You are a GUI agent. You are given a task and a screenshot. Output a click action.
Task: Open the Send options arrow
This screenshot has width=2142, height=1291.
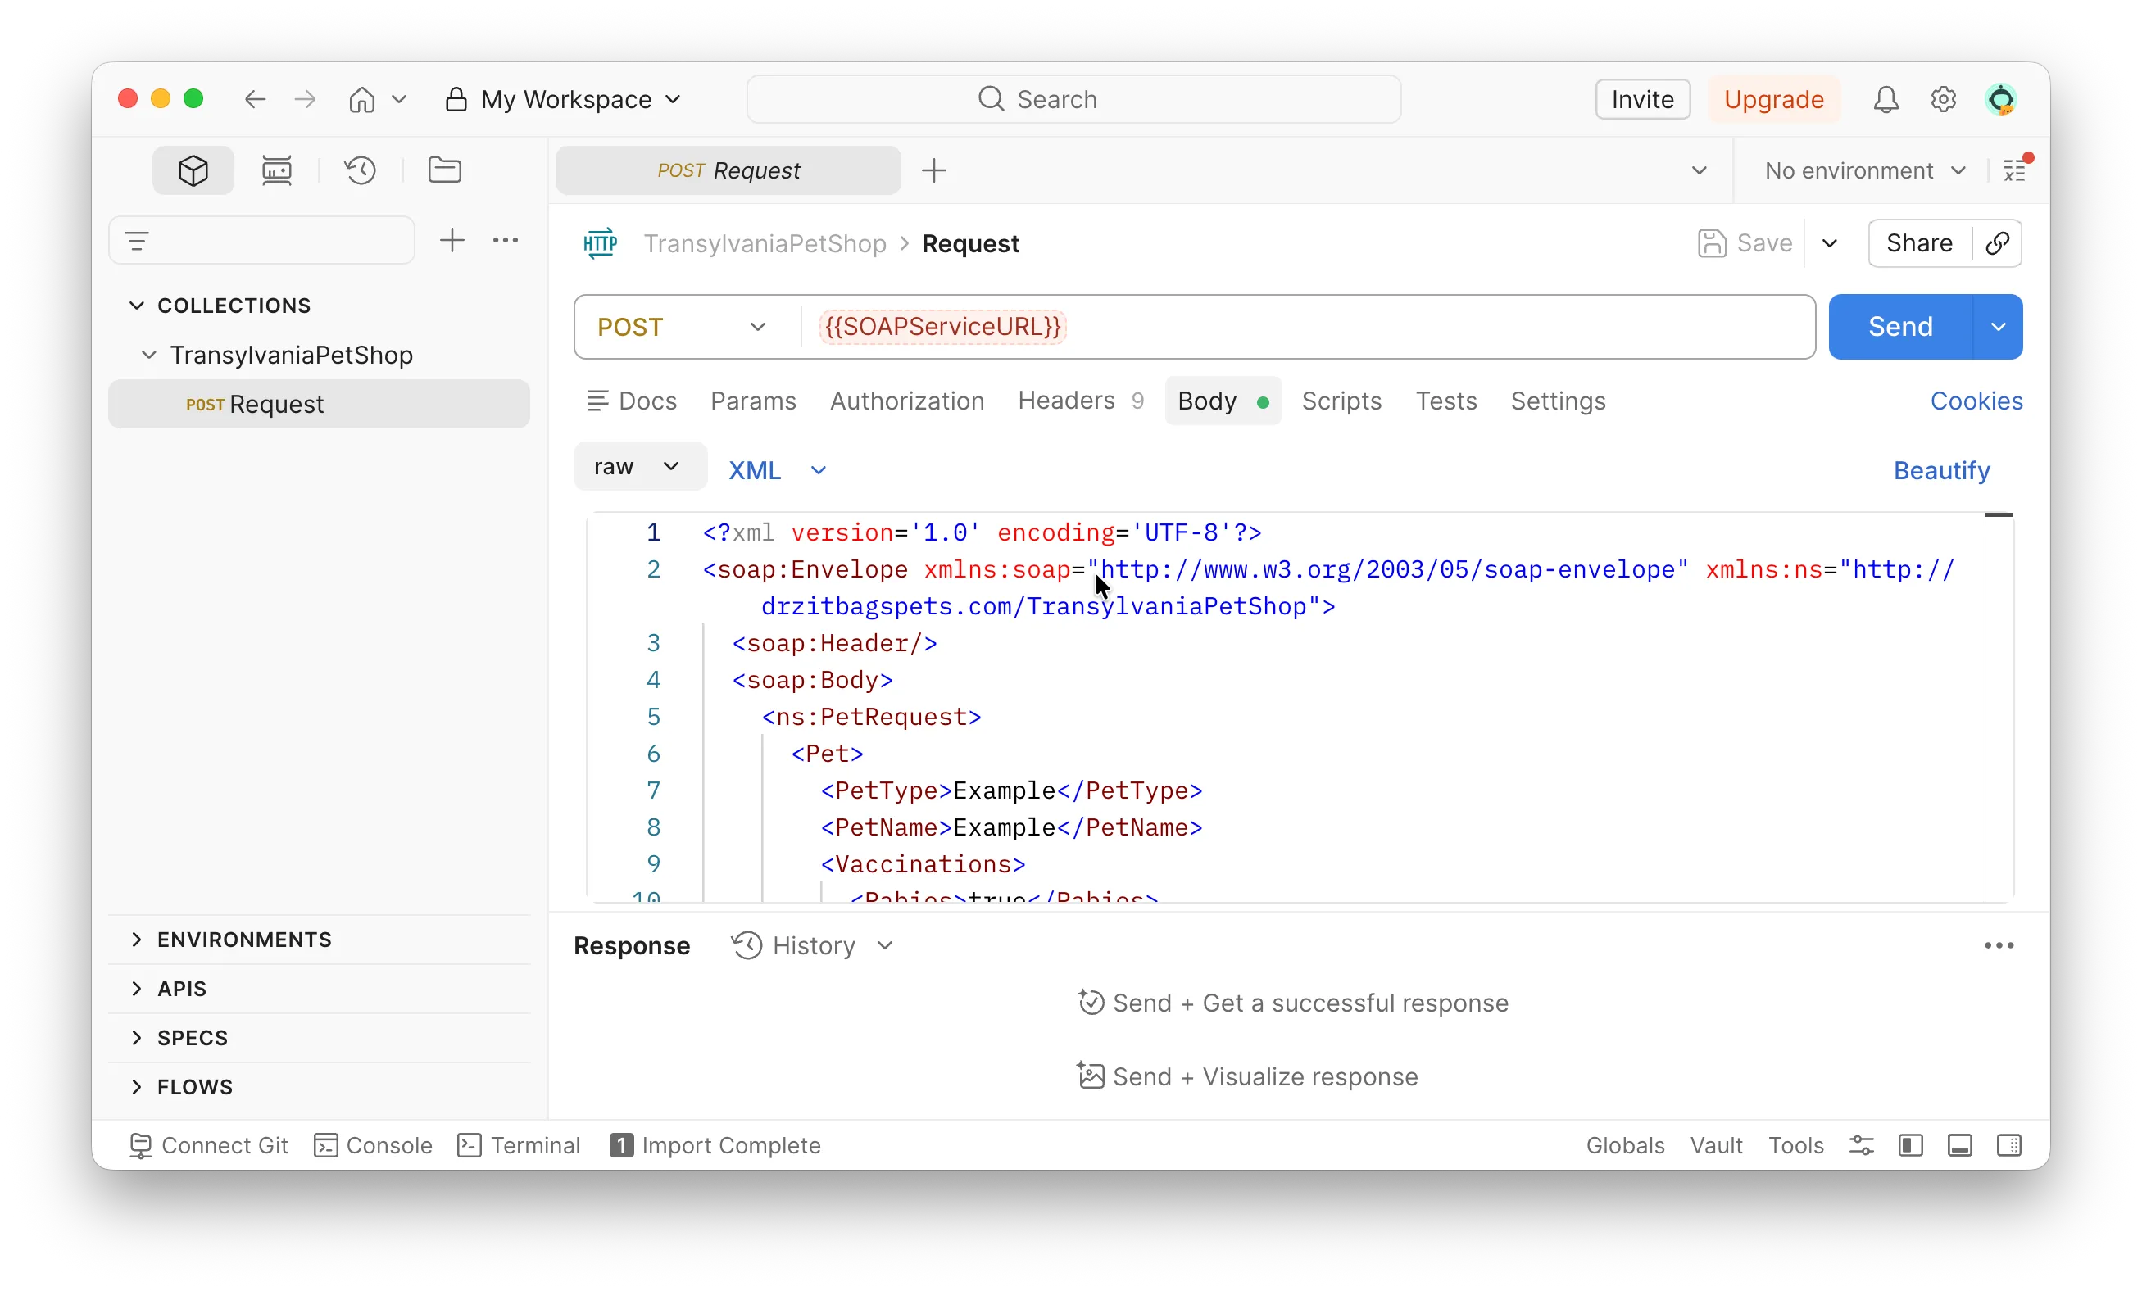1998,327
